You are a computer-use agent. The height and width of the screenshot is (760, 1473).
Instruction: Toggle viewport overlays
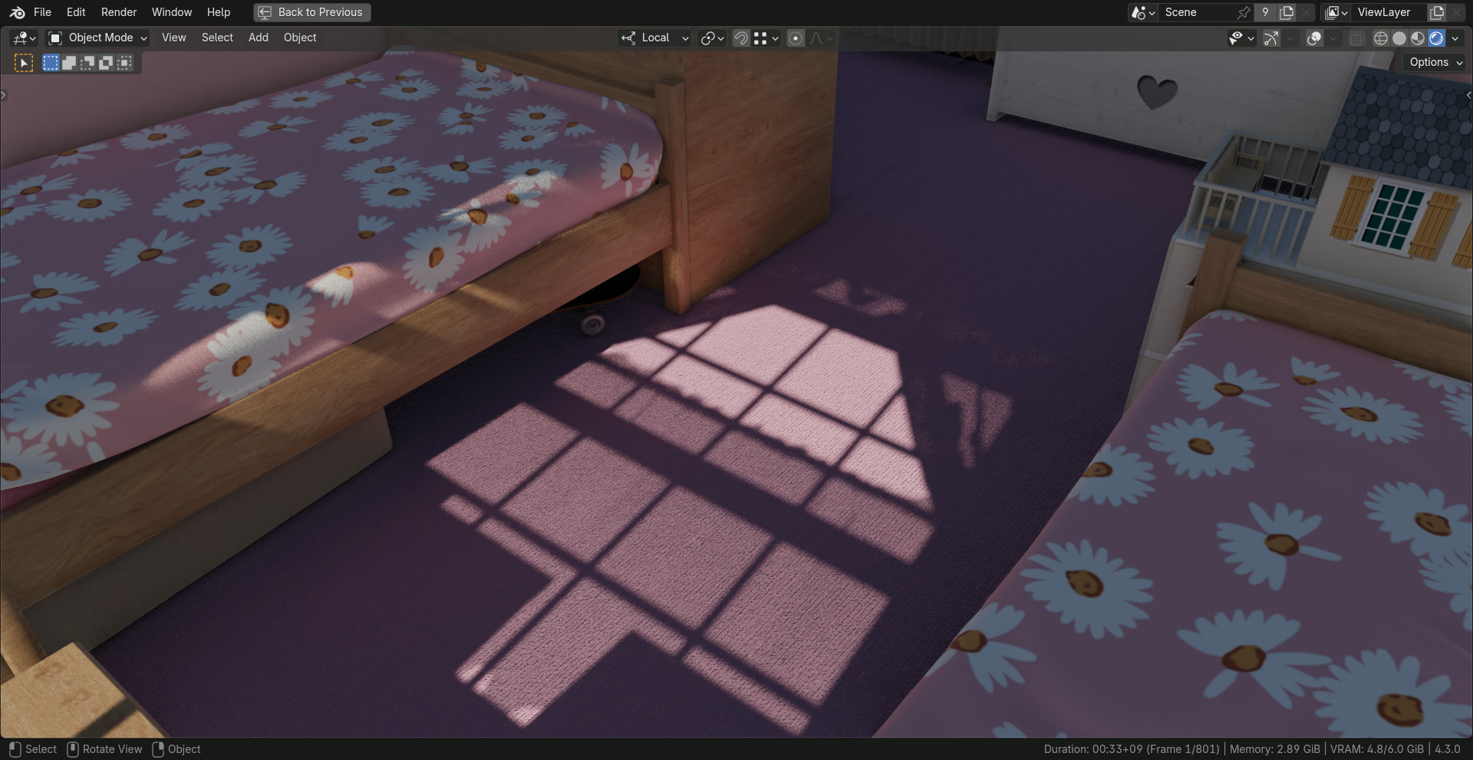[1314, 38]
